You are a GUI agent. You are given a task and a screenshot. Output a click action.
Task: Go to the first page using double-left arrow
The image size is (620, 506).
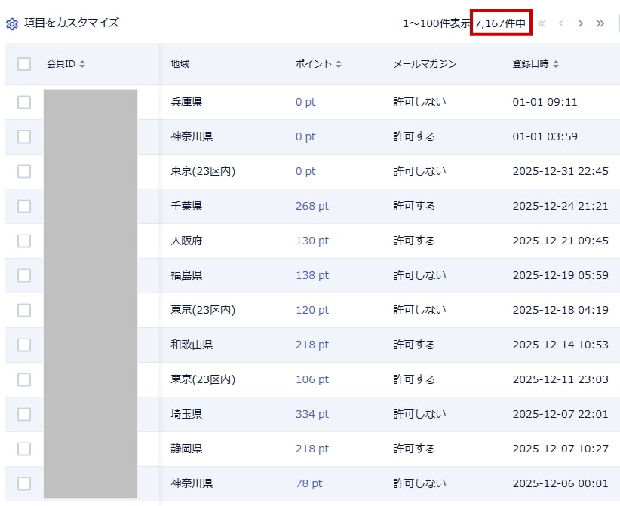click(x=542, y=23)
